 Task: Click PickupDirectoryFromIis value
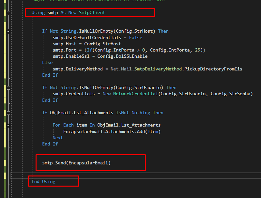point(213,69)
